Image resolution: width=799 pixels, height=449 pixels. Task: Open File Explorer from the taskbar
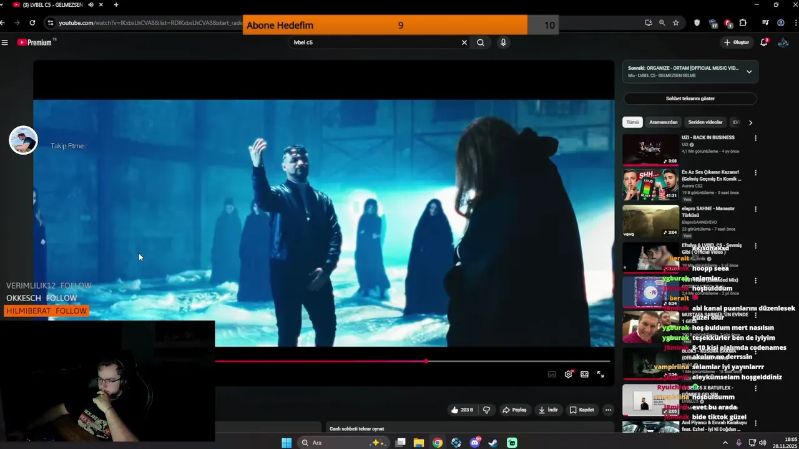tap(419, 443)
